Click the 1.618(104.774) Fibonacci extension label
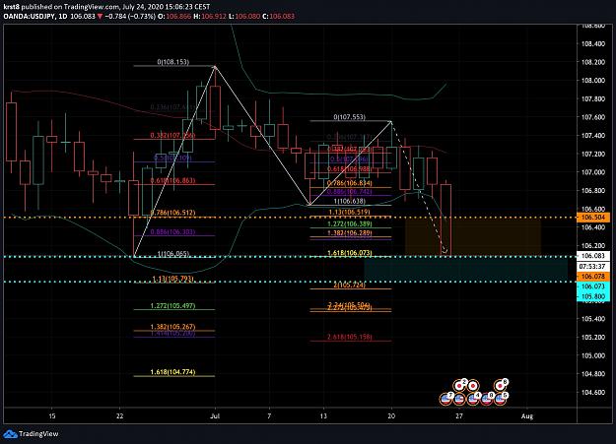Image resolution: width=616 pixels, height=444 pixels. (x=172, y=372)
